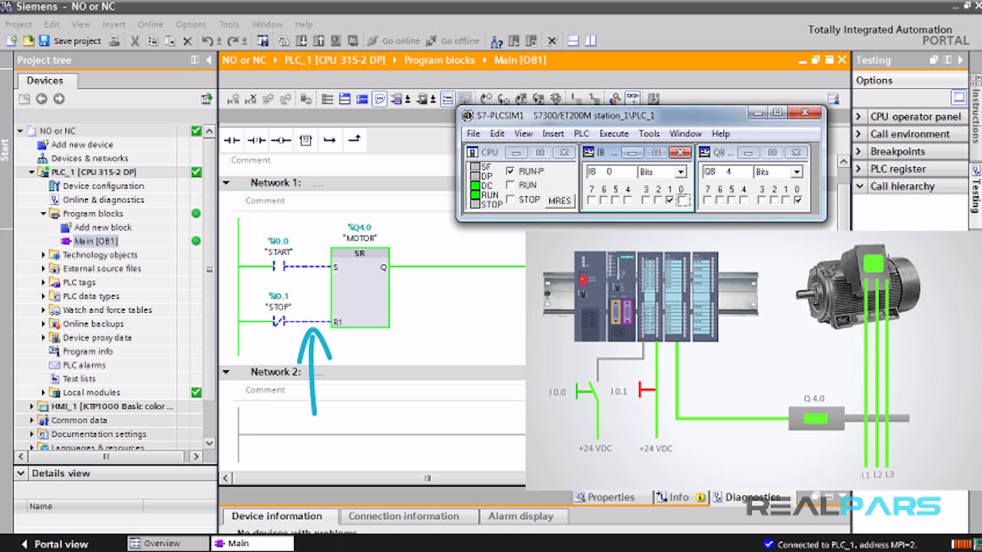Click the close branch arrow icon
The width and height of the screenshot is (982, 552).
click(354, 140)
